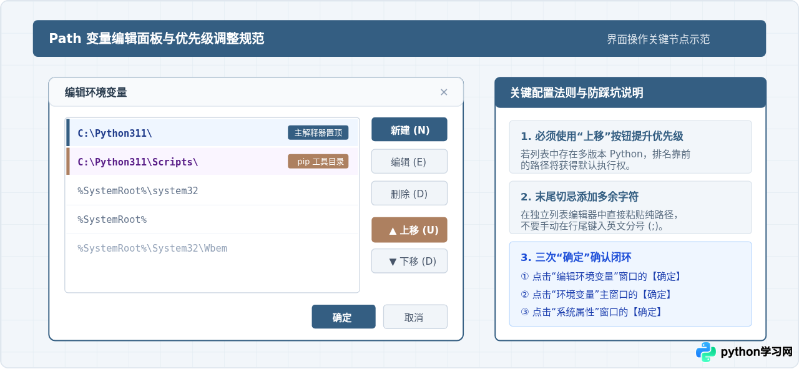The width and height of the screenshot is (799, 369).
Task: Click the 删除 (D) button
Action: tap(409, 193)
